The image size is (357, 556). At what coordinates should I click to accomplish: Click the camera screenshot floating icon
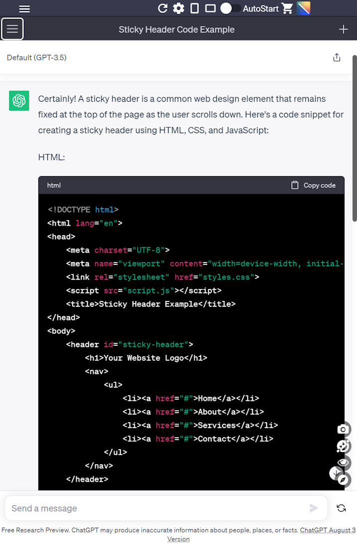click(x=343, y=429)
